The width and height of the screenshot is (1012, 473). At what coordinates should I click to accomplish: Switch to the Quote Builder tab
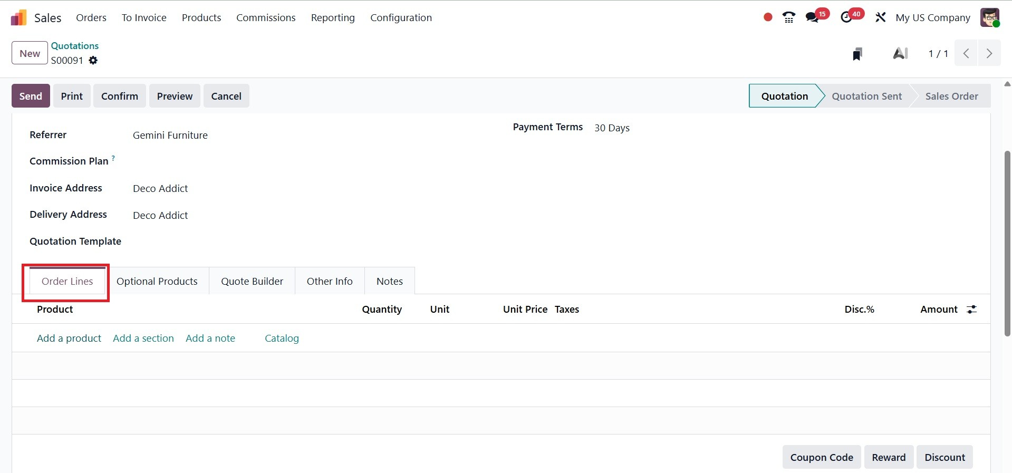click(x=252, y=281)
